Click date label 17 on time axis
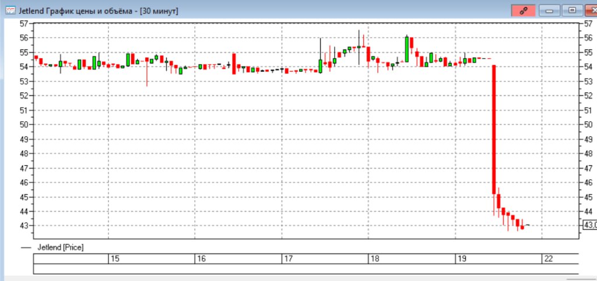 click(x=289, y=259)
